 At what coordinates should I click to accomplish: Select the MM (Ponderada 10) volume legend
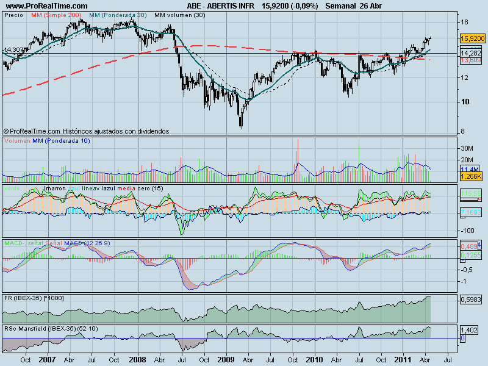coord(62,141)
